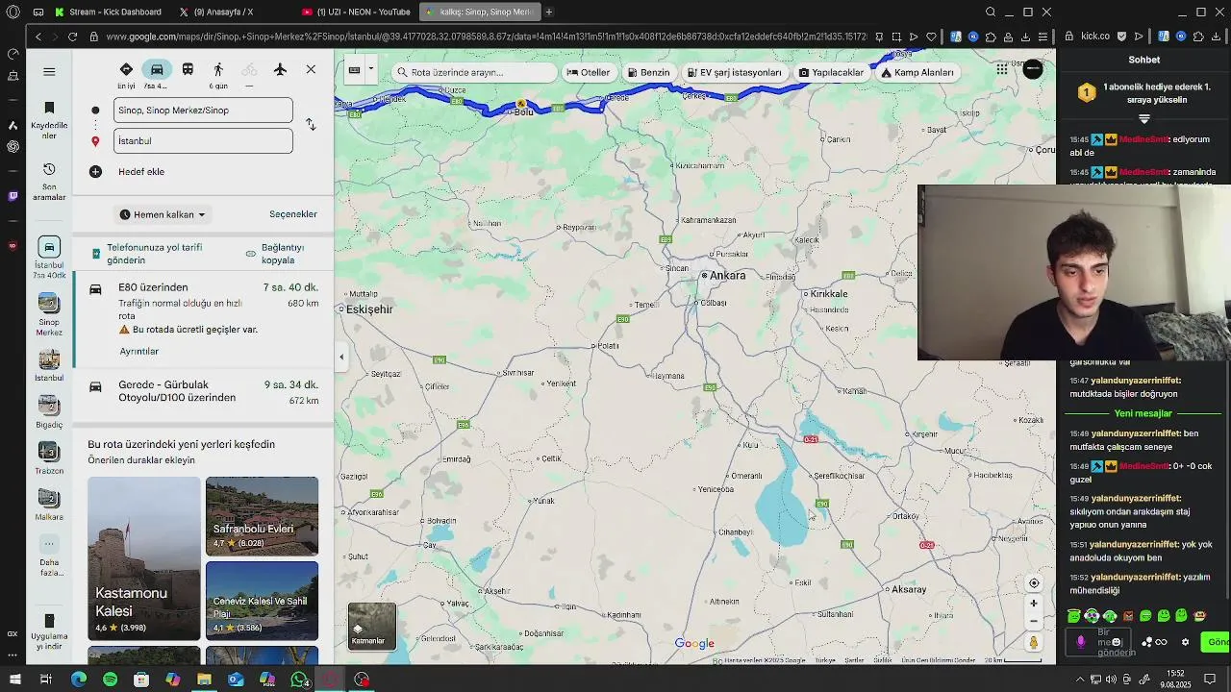Click the address bar URL
This screenshot has width=1231, height=692.
486,37
